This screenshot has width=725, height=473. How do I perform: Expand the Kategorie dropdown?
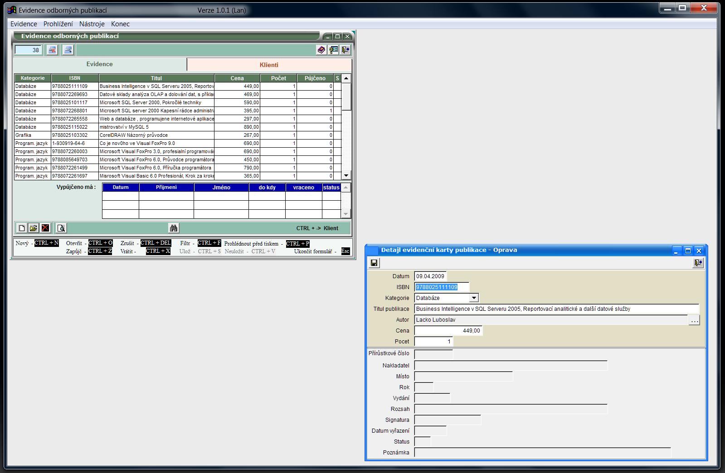(473, 298)
